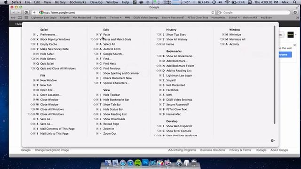
Task: Open the volume control in the menu bar
Action: coord(220,2)
